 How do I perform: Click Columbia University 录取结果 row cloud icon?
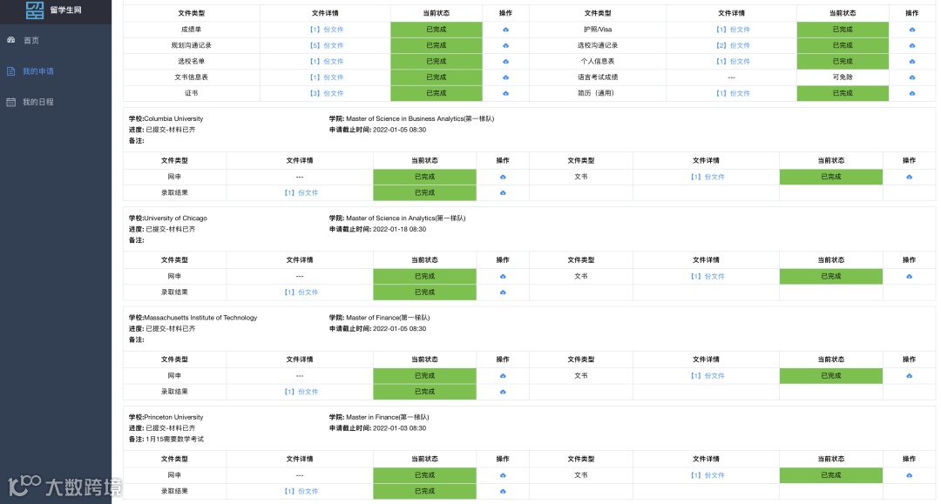click(x=503, y=193)
